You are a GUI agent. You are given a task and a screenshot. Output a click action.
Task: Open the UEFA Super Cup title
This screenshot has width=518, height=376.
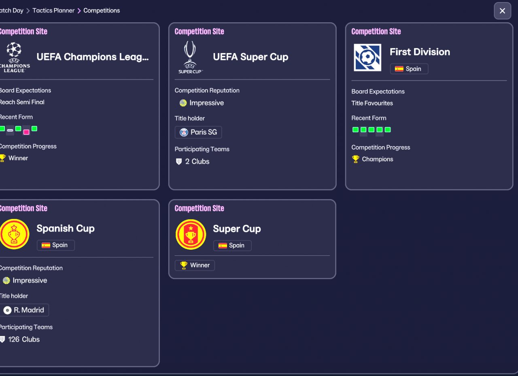click(251, 57)
